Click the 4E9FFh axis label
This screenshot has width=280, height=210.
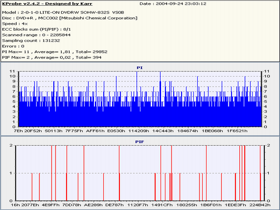click(x=51, y=205)
